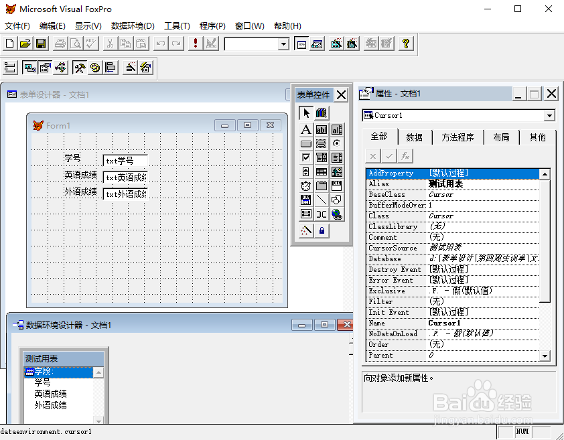Click the property list scroll up arrow
This screenshot has width=564, height=440.
[x=545, y=174]
